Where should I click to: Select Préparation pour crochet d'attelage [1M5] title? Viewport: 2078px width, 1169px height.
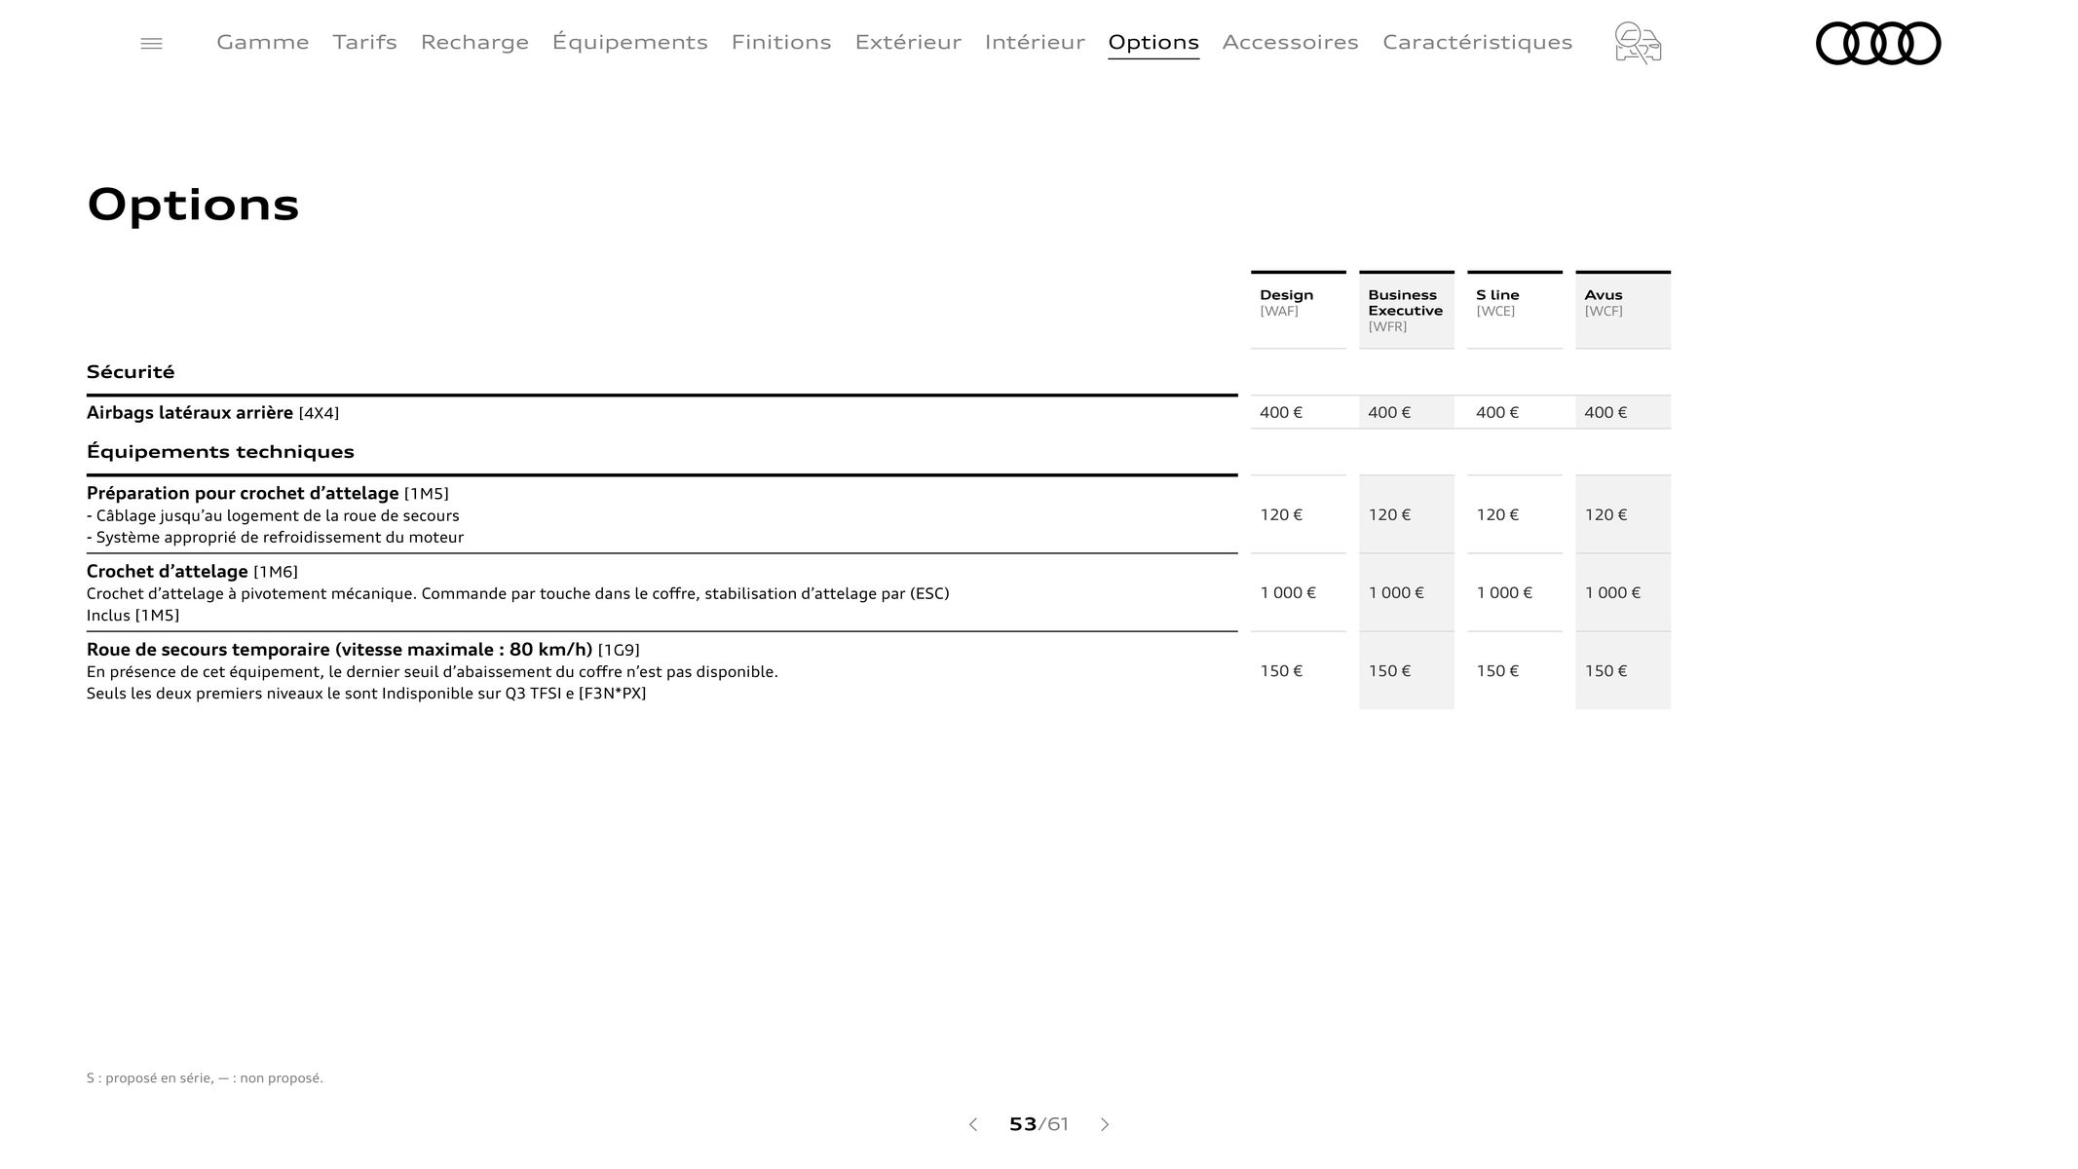(x=268, y=494)
